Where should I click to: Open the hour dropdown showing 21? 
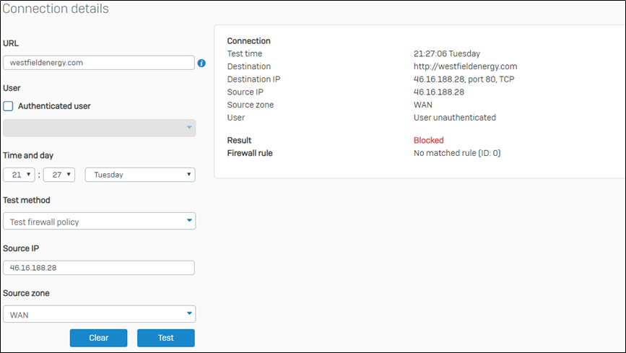[19, 175]
